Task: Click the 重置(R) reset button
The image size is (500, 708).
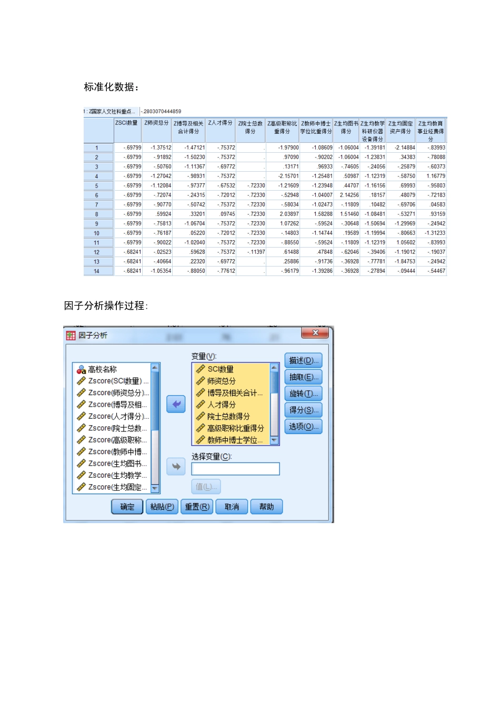Action: 197,507
